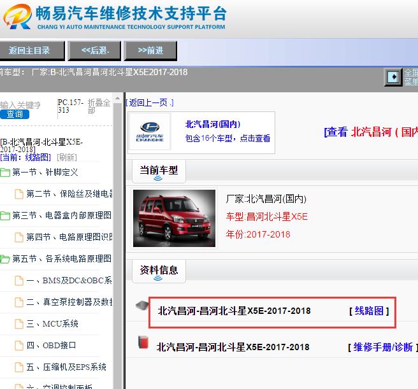
Task: Open tree item 一、BMS及DC&OBC系统
Action: point(69,281)
